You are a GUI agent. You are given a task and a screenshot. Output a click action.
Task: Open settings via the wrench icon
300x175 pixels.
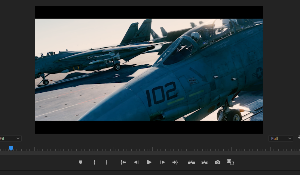(299, 137)
